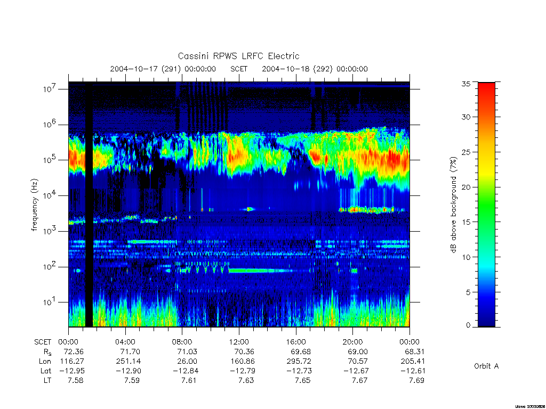The width and height of the screenshot is (546, 409).
Task: Select the Rs value 70.36
Action: pos(244,351)
